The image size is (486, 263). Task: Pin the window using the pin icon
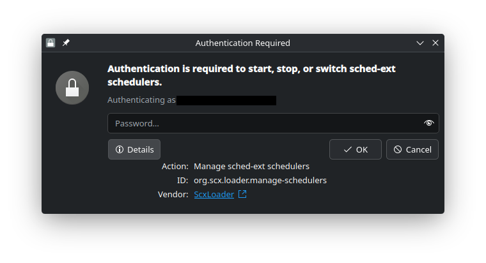pyautogui.click(x=66, y=43)
